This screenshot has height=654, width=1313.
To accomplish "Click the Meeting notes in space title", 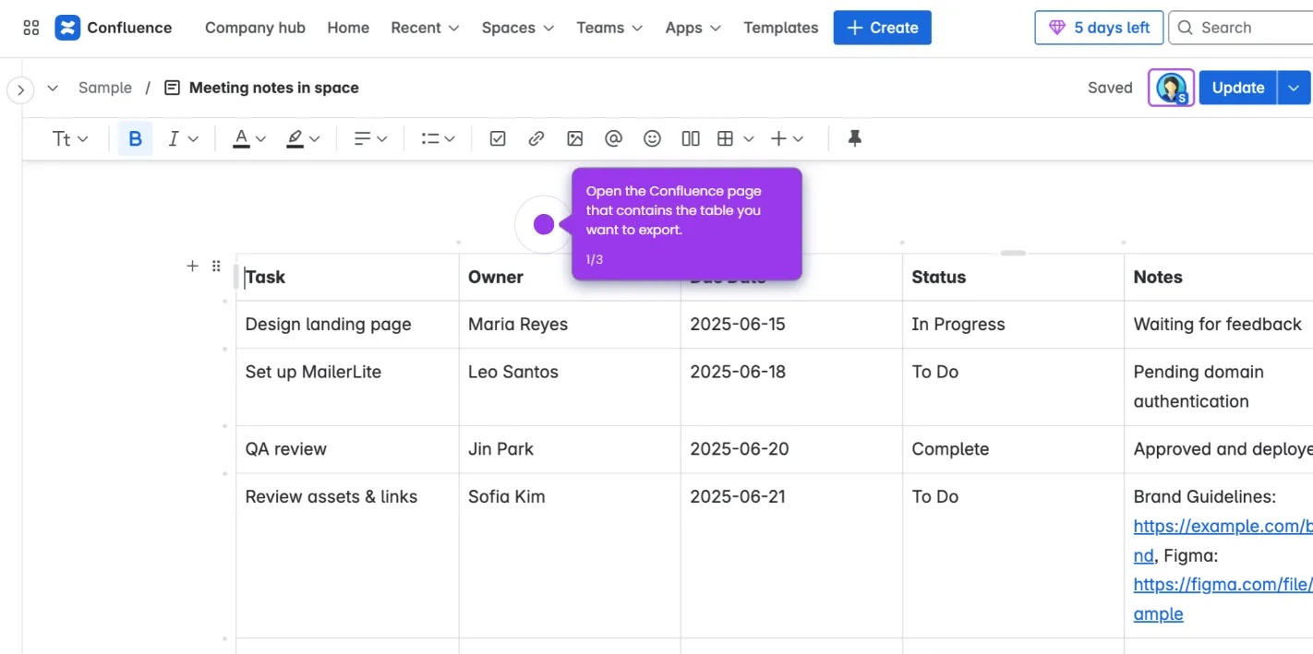I will [274, 88].
